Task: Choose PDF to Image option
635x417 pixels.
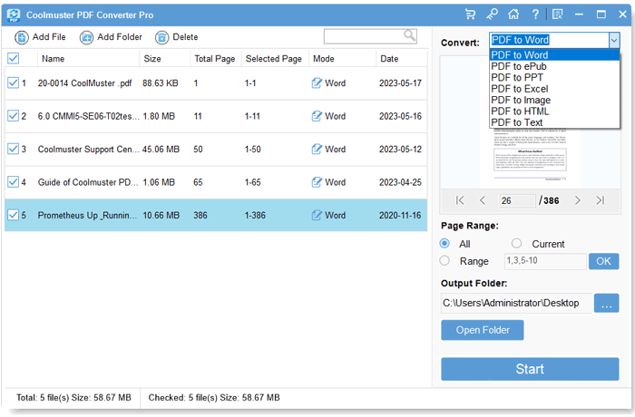Action: tap(554, 100)
